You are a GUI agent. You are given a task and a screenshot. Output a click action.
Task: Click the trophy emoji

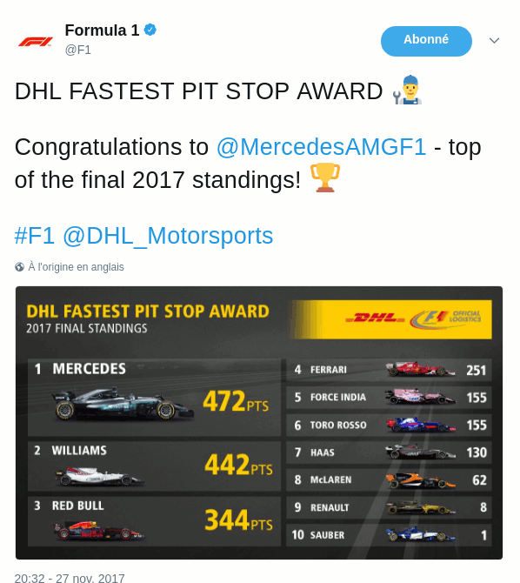[x=325, y=178]
